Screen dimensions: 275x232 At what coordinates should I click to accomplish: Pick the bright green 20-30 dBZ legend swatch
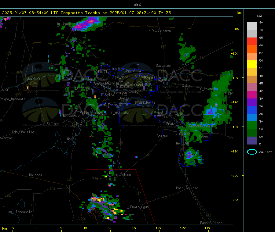point(252,125)
